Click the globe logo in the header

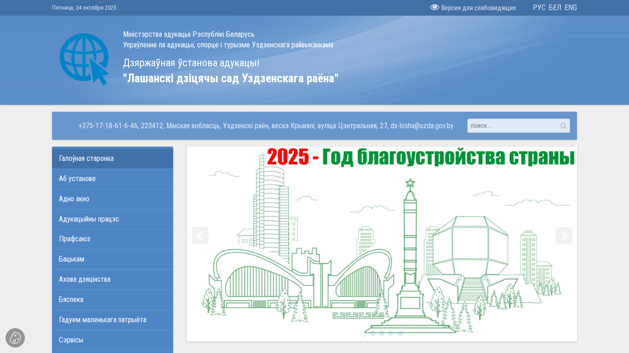pyautogui.click(x=84, y=59)
